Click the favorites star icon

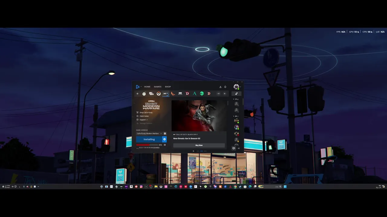tap(137, 94)
